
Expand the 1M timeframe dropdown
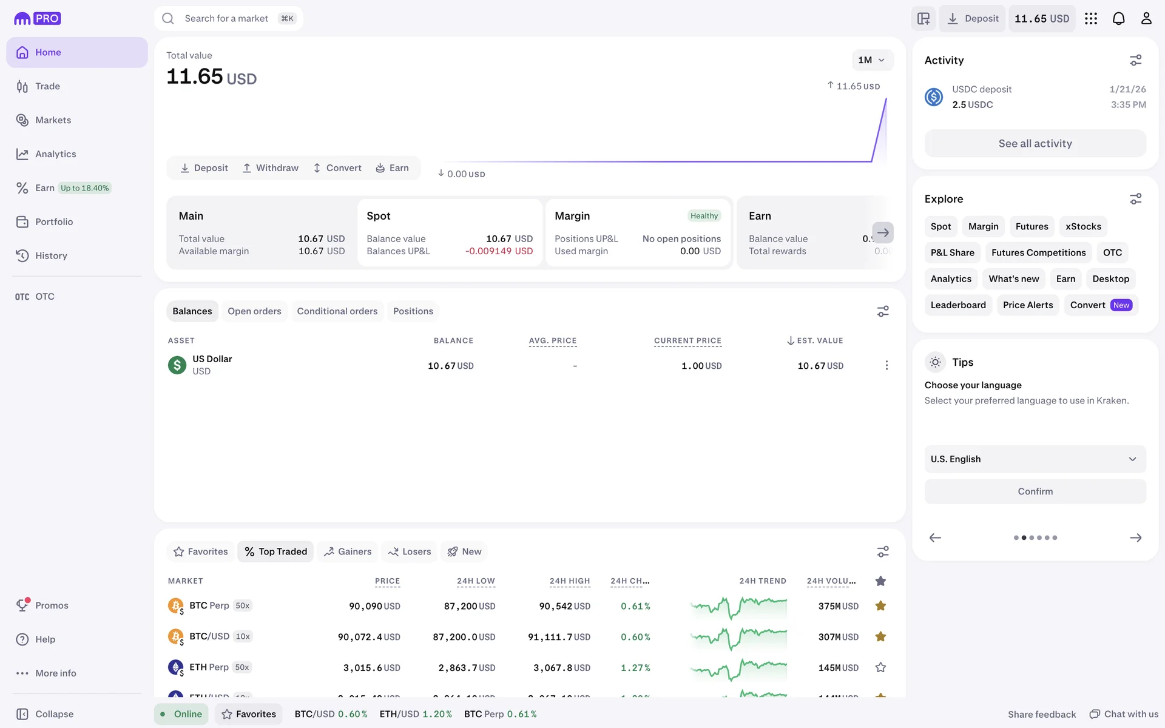[x=872, y=60]
